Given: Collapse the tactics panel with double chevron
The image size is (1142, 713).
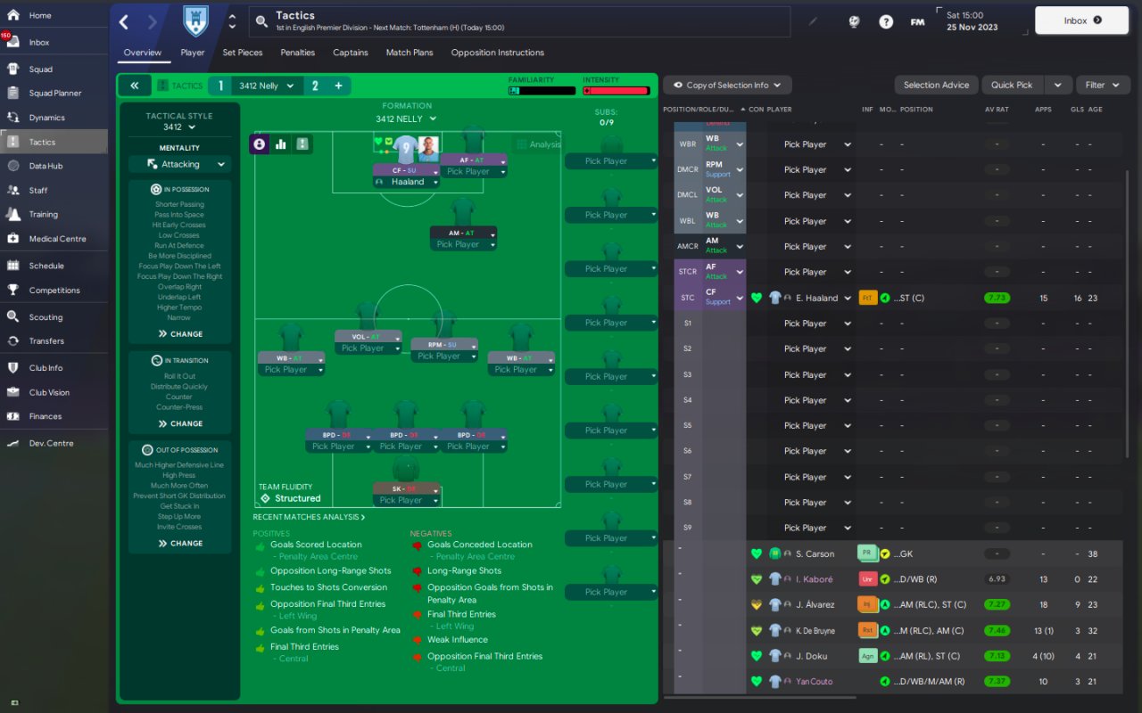Looking at the screenshot, I should (x=134, y=86).
